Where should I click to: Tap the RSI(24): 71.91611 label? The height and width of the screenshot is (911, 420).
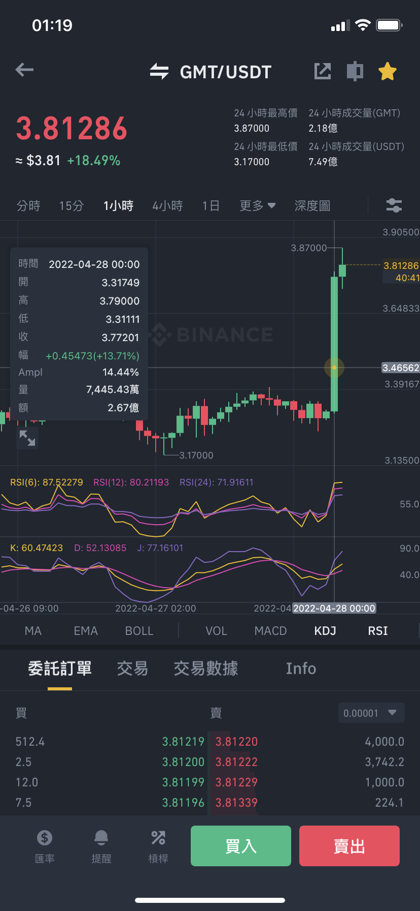tap(217, 482)
